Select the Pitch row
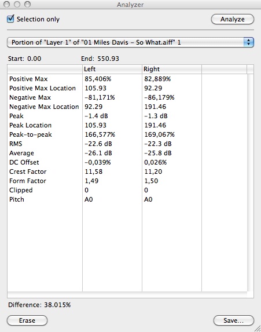 click(127, 199)
